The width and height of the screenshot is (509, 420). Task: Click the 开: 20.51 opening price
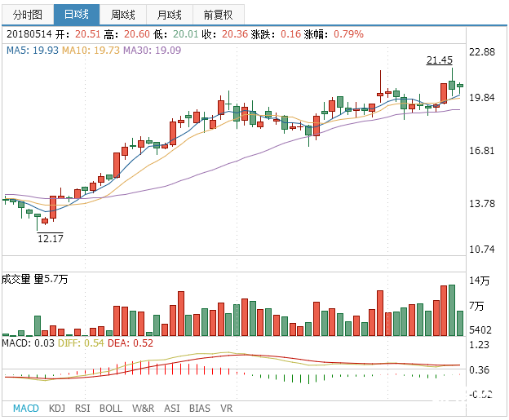pyautogui.click(x=77, y=34)
